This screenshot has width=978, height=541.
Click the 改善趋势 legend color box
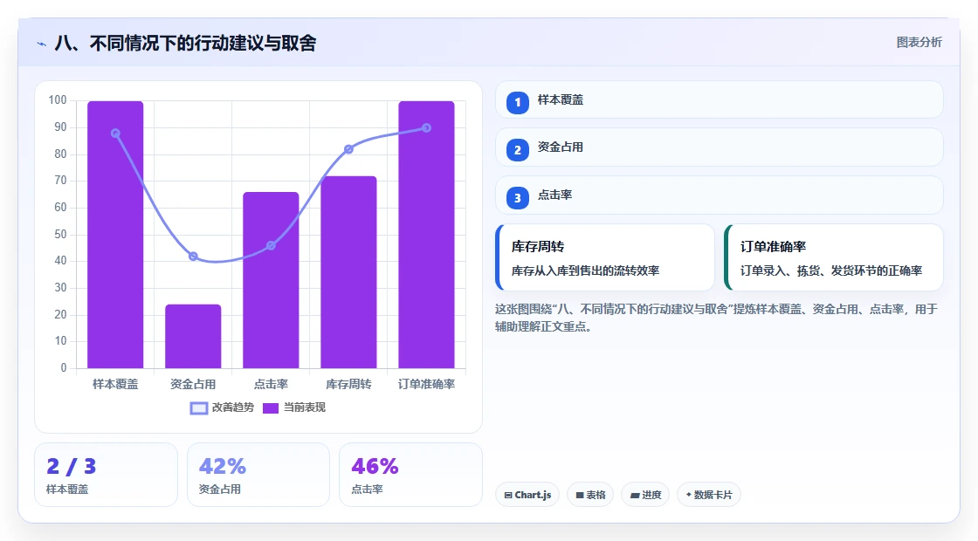(x=198, y=408)
